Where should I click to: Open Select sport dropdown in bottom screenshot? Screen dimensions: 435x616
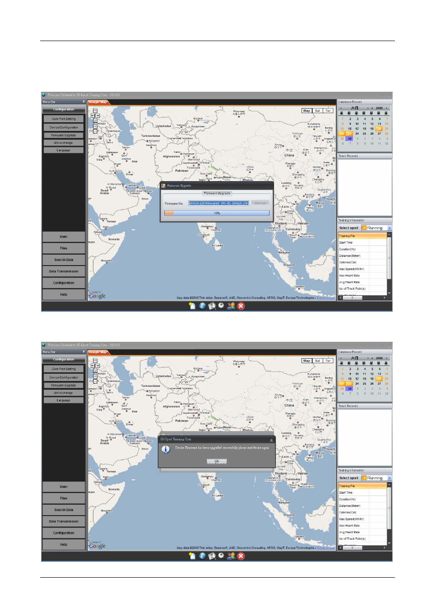pyautogui.click(x=389, y=478)
